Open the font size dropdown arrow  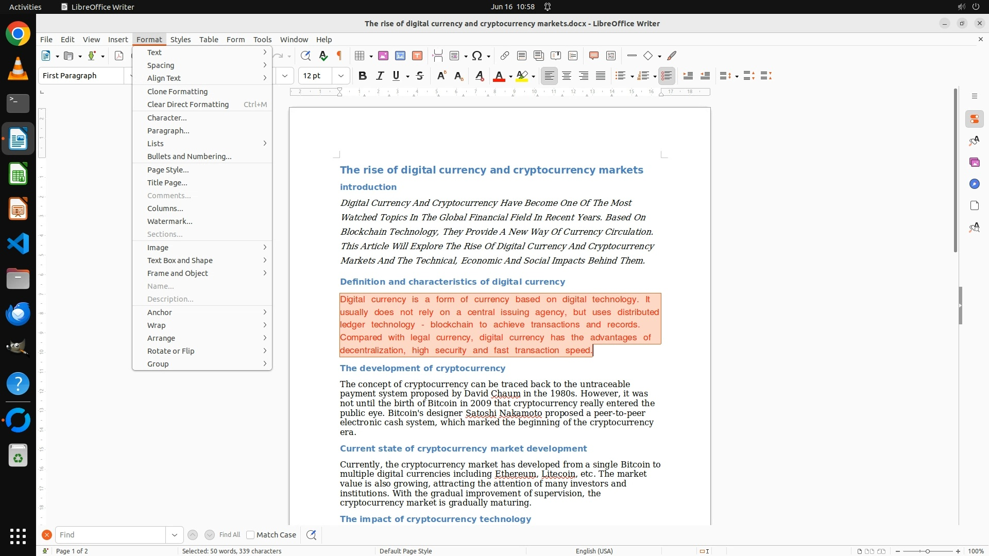pyautogui.click(x=341, y=76)
